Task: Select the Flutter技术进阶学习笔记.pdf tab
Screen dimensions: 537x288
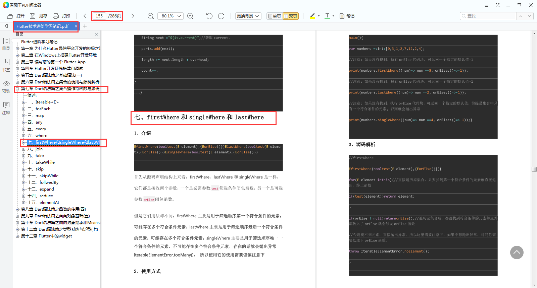Action: (x=43, y=26)
